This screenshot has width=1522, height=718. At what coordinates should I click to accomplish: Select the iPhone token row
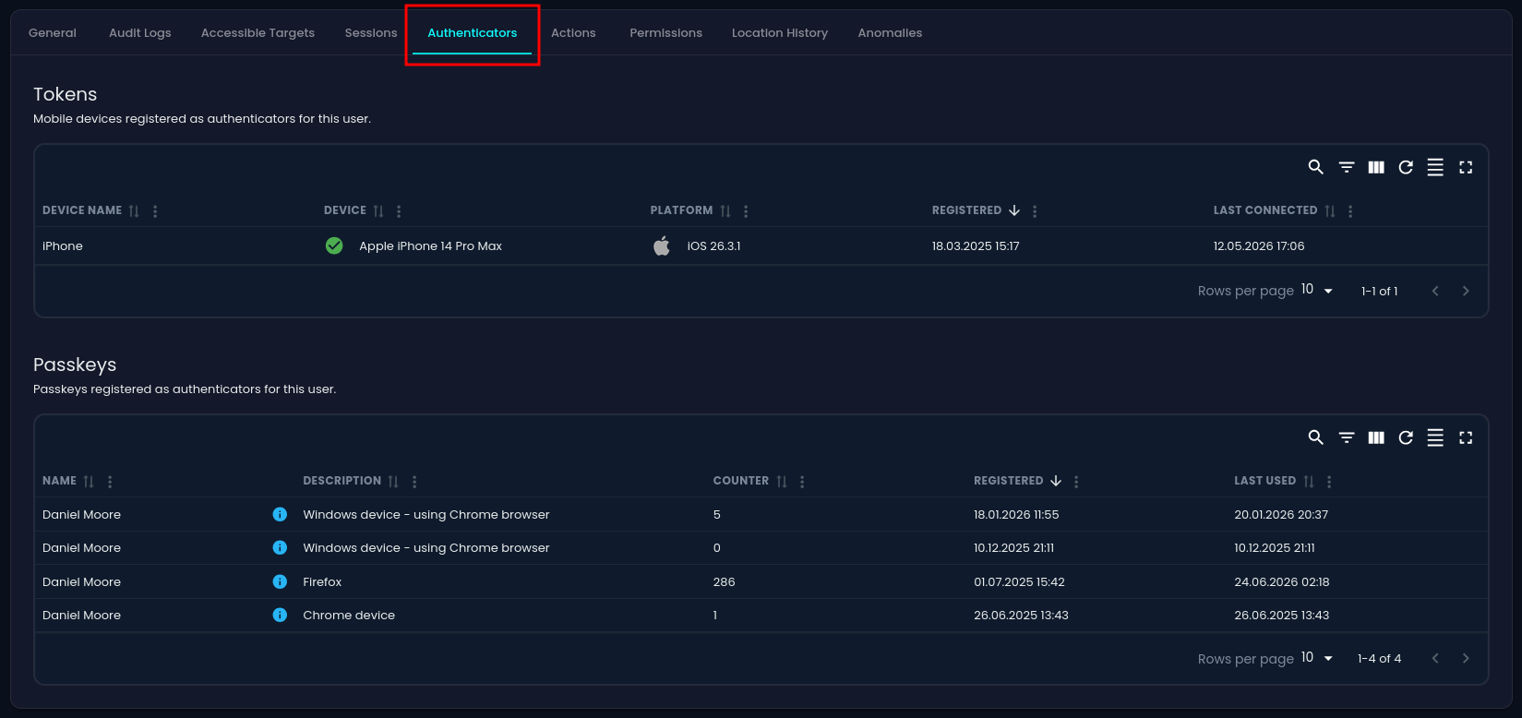761,245
